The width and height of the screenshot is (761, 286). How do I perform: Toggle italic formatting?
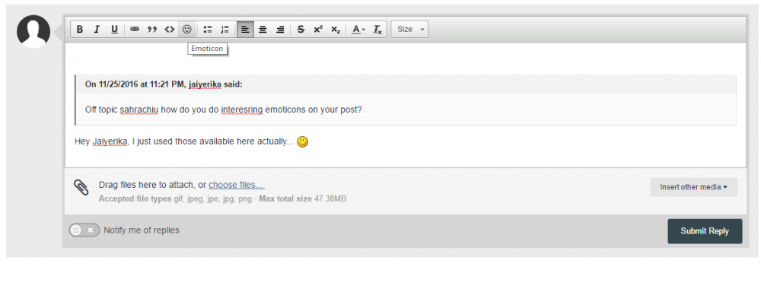(97, 30)
